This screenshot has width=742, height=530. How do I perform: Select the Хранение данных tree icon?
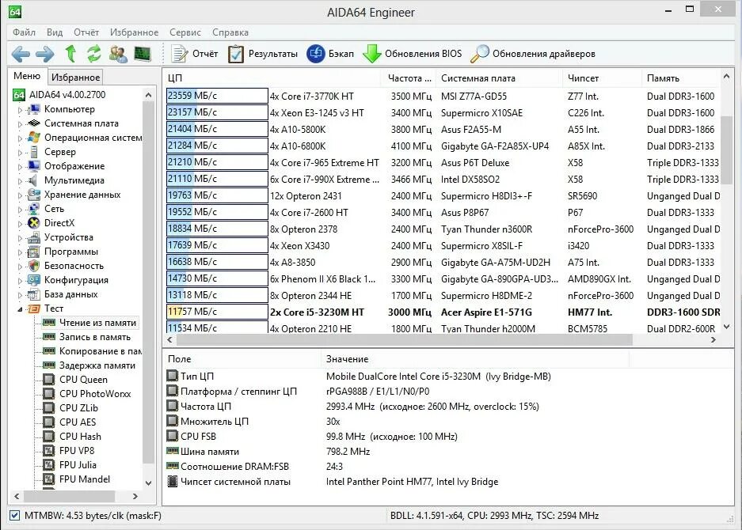(x=33, y=195)
